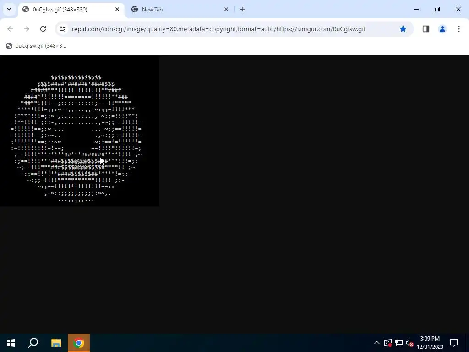
Task: Restore down the Chrome window
Action: [437, 9]
